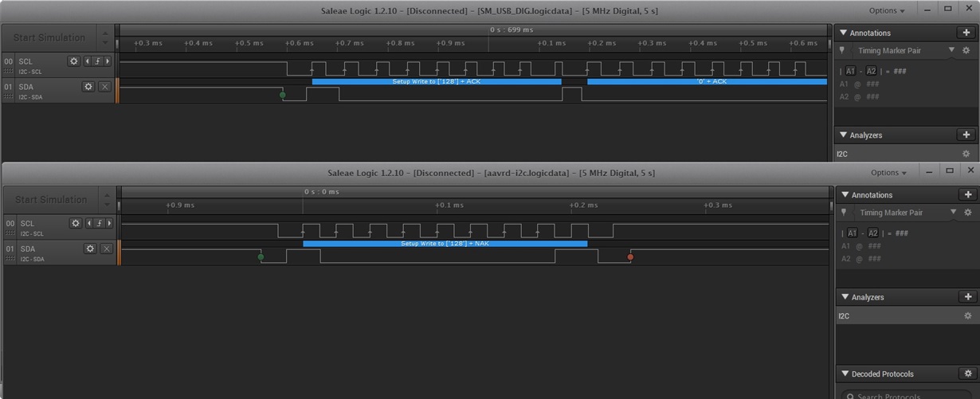Open Options menu in top window

[887, 10]
